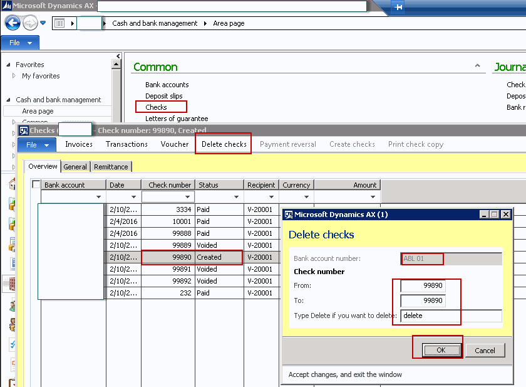Open Date column filter dropdown

[133, 197]
